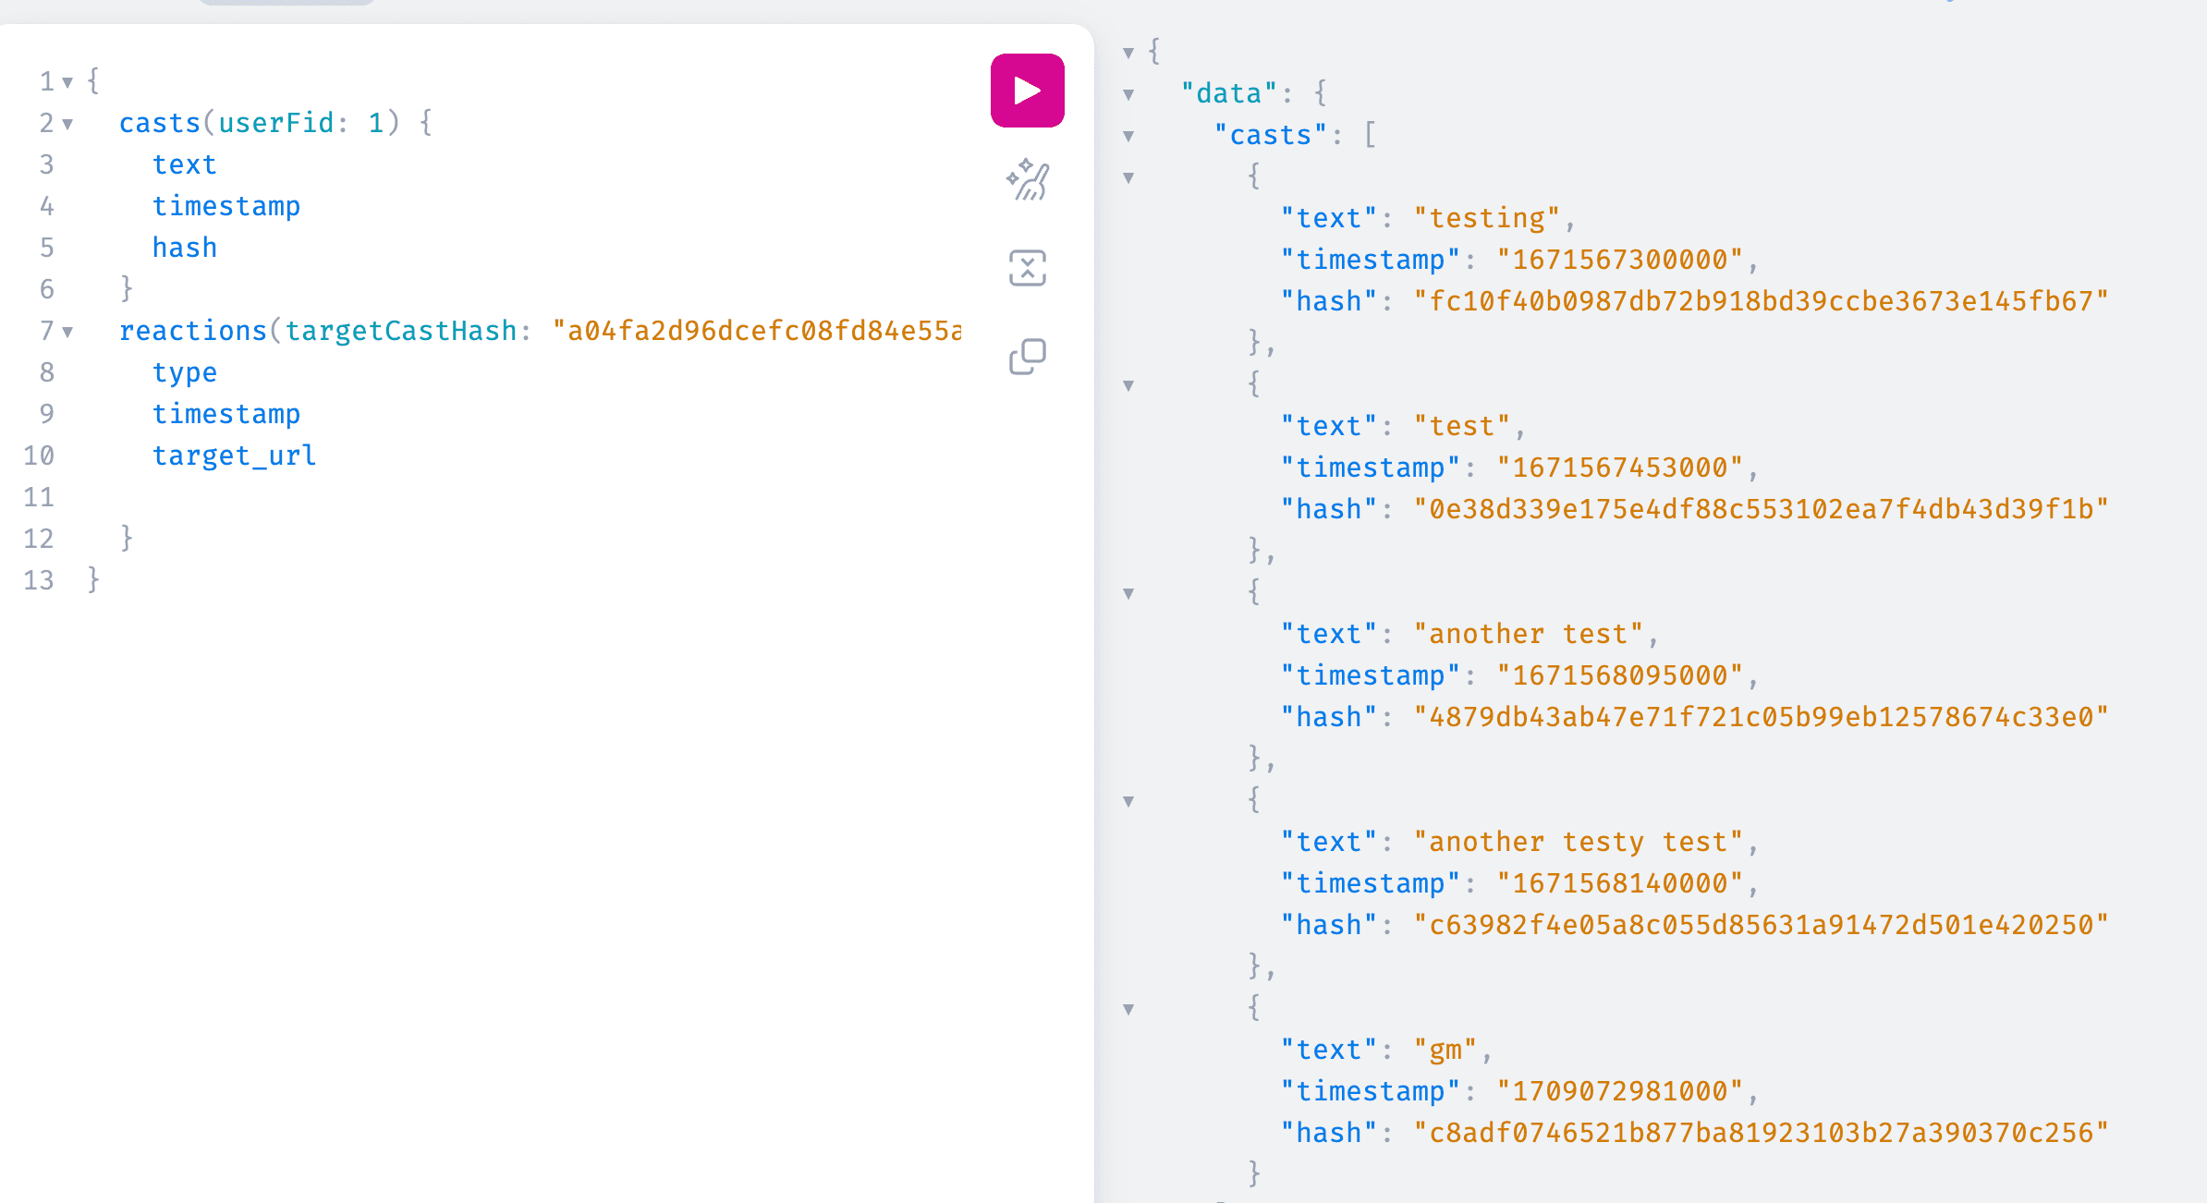Place cursor on target_url field line
The image size is (2207, 1203).
pyautogui.click(x=234, y=456)
